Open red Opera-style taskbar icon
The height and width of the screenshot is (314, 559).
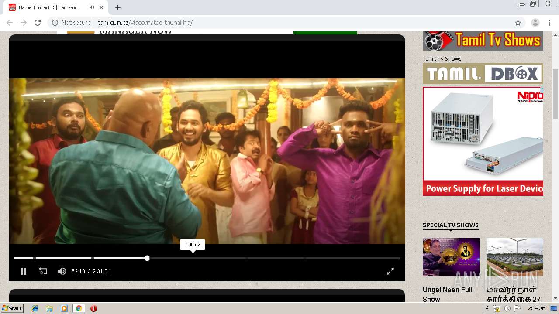[93, 308]
